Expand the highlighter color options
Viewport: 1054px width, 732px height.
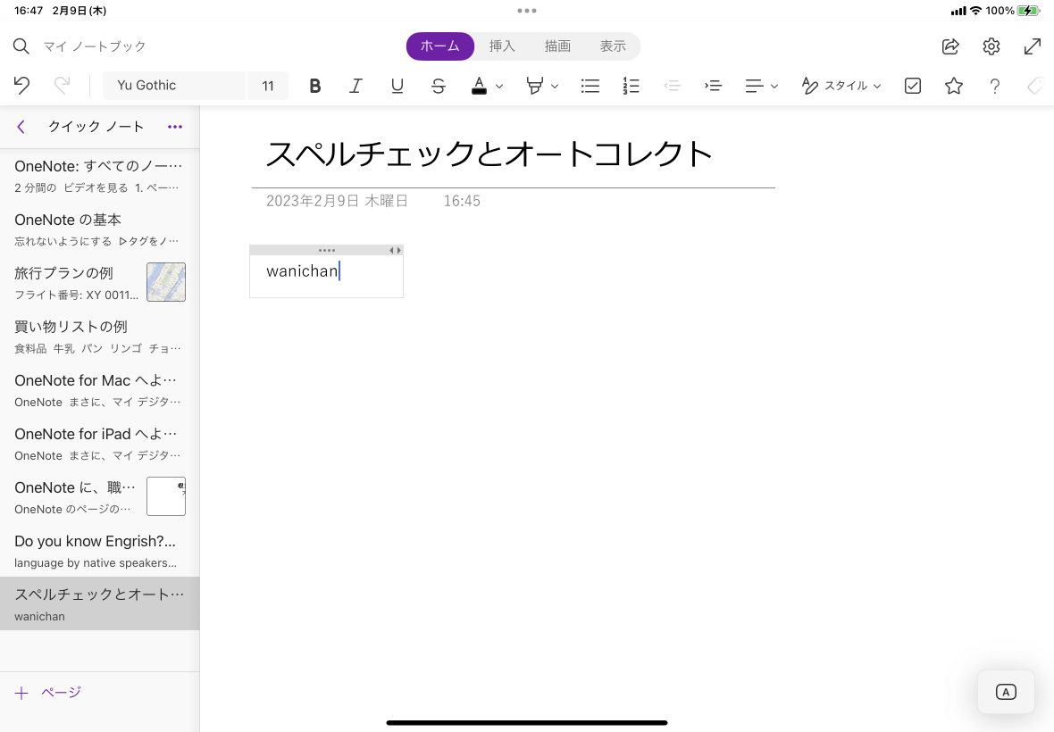[555, 87]
